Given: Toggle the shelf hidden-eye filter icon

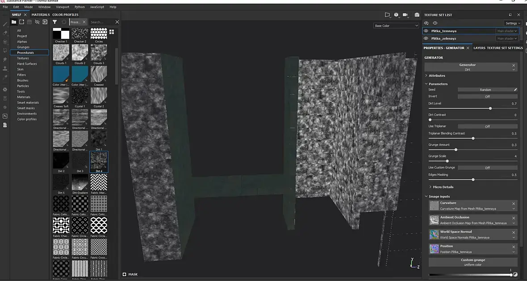Looking at the screenshot, I should click(x=37, y=22).
